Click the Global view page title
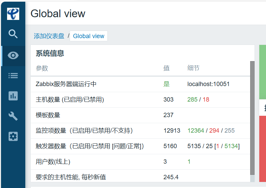266x188 pixels. tap(58, 14)
